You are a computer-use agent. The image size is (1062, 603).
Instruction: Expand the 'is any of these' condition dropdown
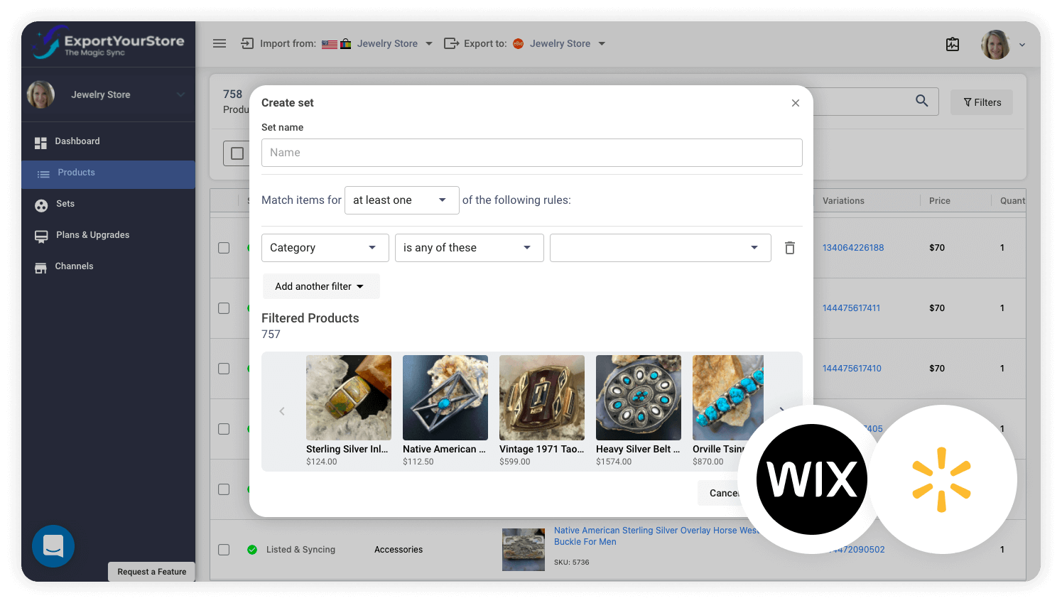click(469, 247)
